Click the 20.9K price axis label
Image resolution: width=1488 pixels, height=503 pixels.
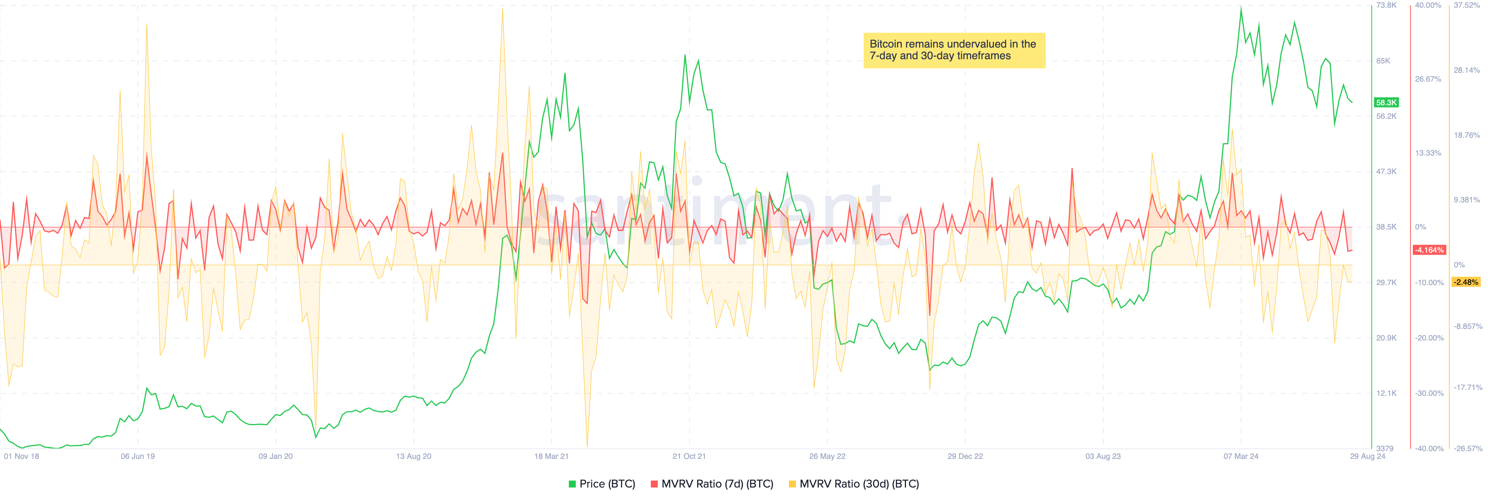point(1386,337)
